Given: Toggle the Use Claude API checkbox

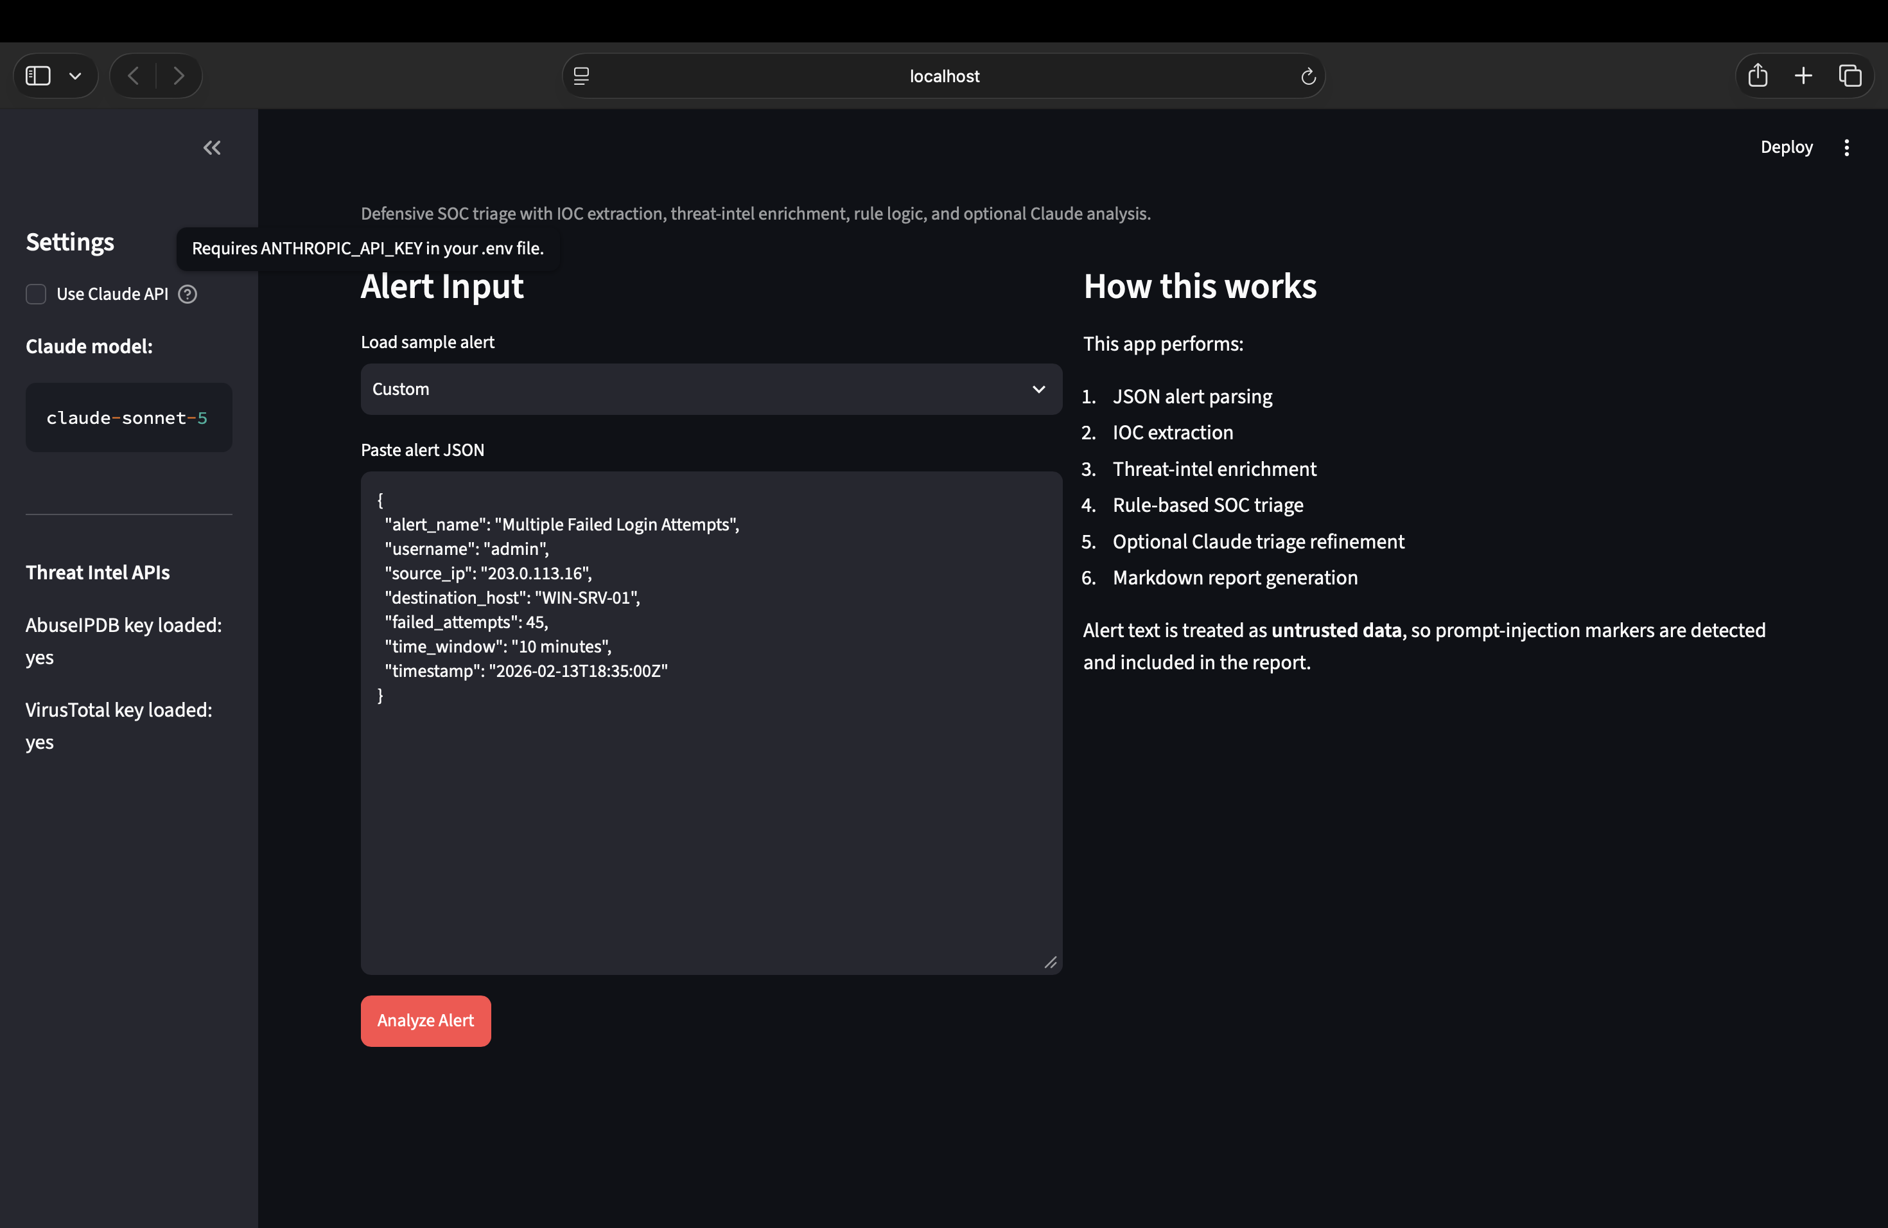Looking at the screenshot, I should [x=36, y=294].
